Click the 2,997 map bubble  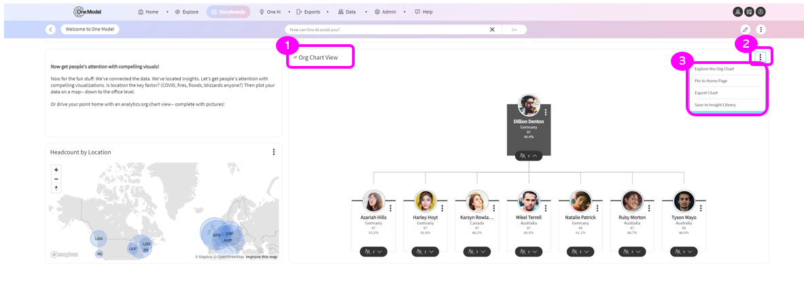tap(228, 233)
